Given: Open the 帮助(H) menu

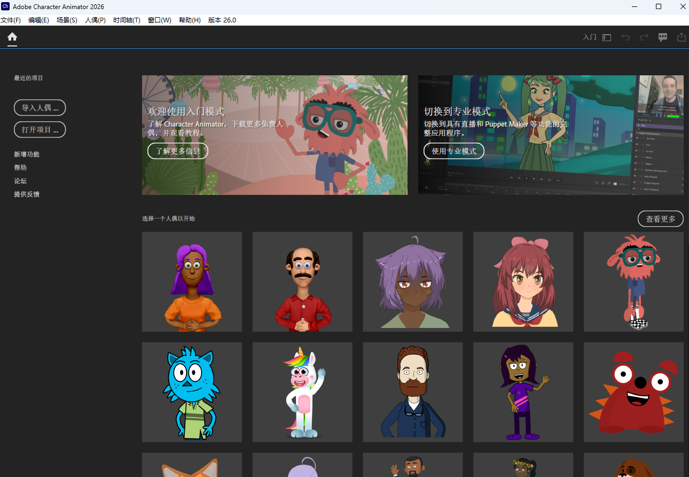Looking at the screenshot, I should point(190,20).
